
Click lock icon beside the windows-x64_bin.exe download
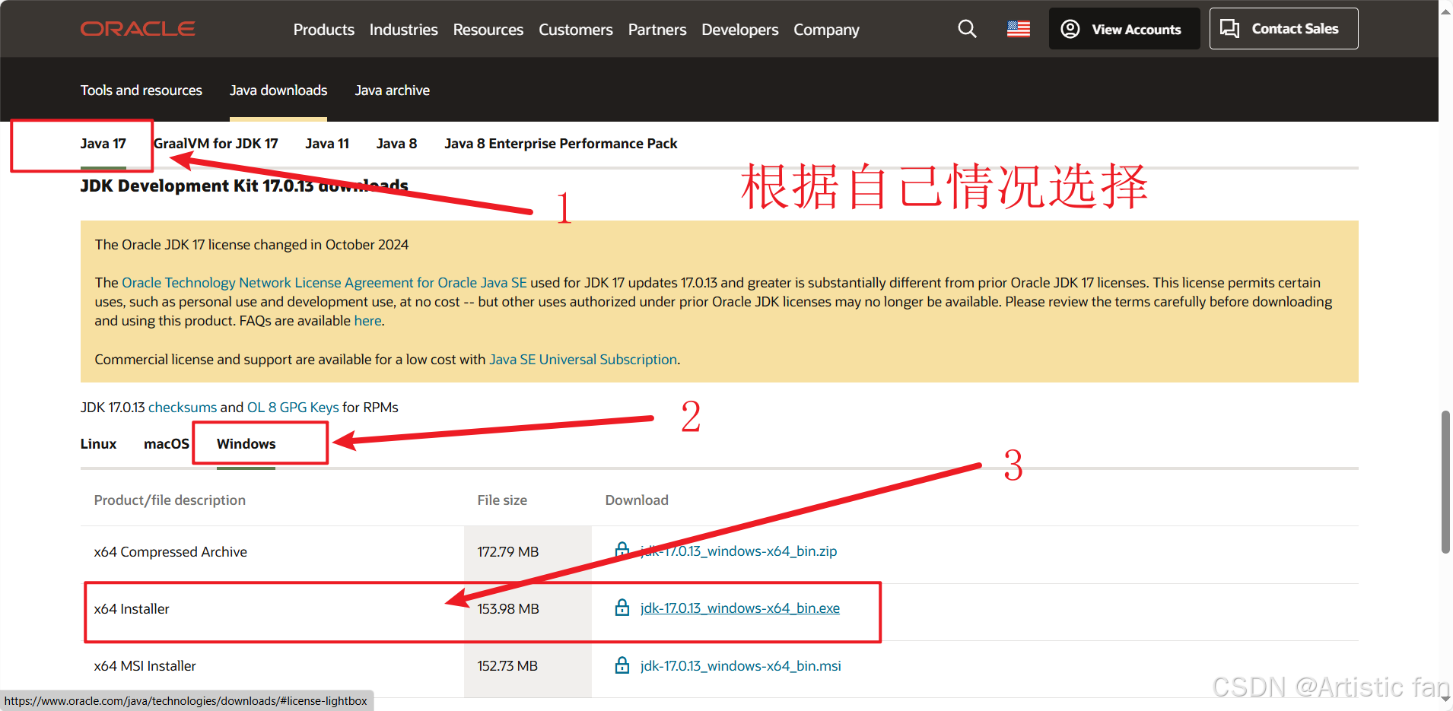tap(622, 608)
